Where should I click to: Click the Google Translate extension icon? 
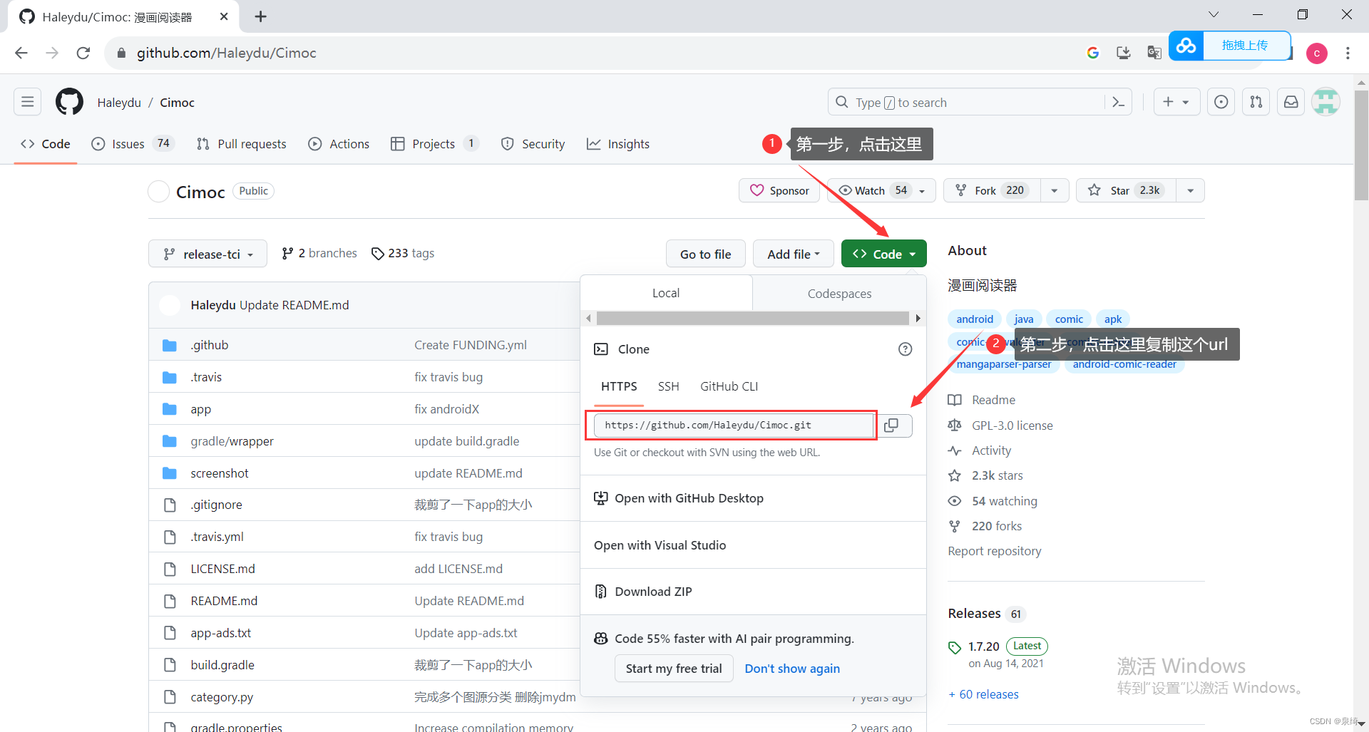tap(1154, 53)
